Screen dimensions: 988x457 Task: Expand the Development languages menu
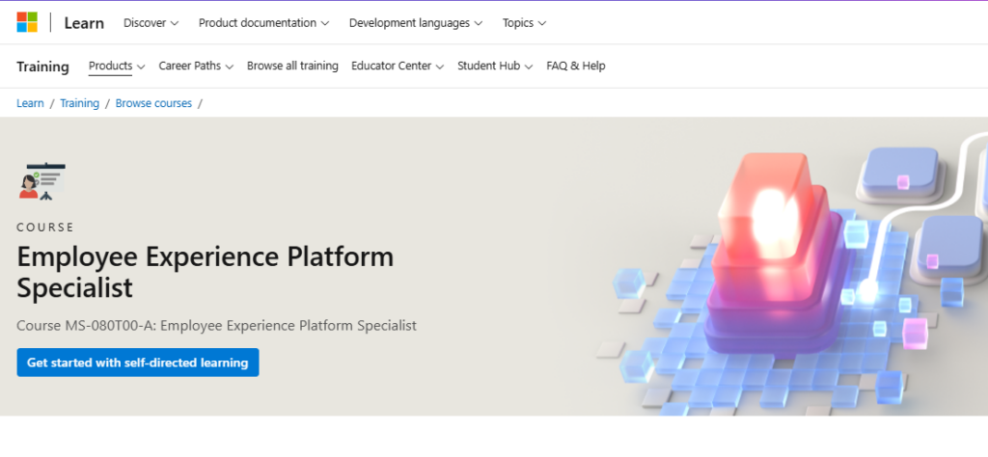(x=415, y=23)
